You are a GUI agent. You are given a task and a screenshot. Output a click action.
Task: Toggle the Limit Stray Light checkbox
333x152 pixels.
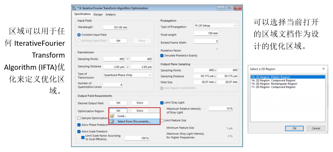162,103
